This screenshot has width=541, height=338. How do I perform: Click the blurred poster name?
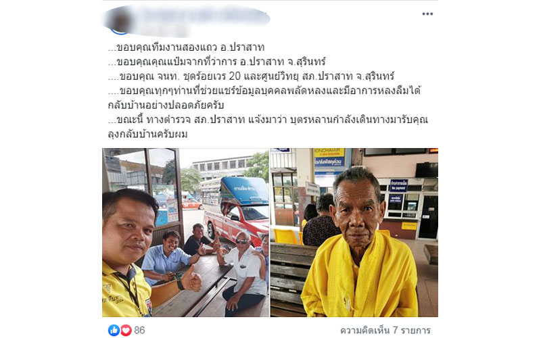[x=204, y=16]
